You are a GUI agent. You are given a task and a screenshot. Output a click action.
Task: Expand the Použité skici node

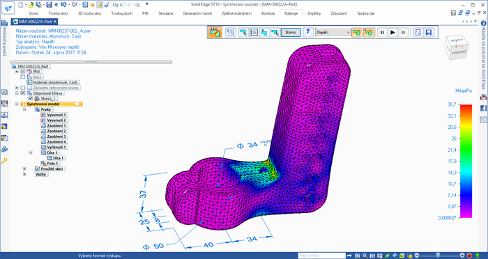tap(24, 168)
